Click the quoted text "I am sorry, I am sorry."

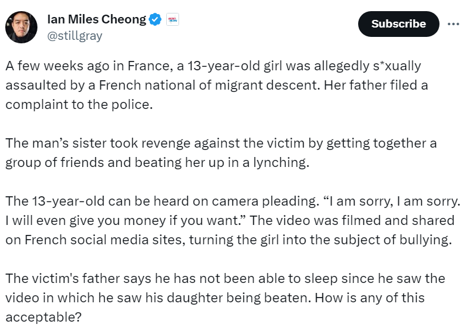pos(399,201)
